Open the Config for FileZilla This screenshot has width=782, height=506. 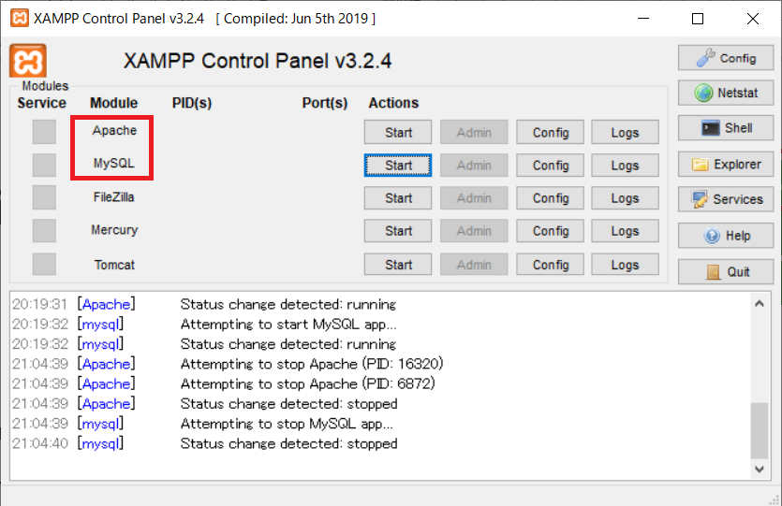point(550,198)
